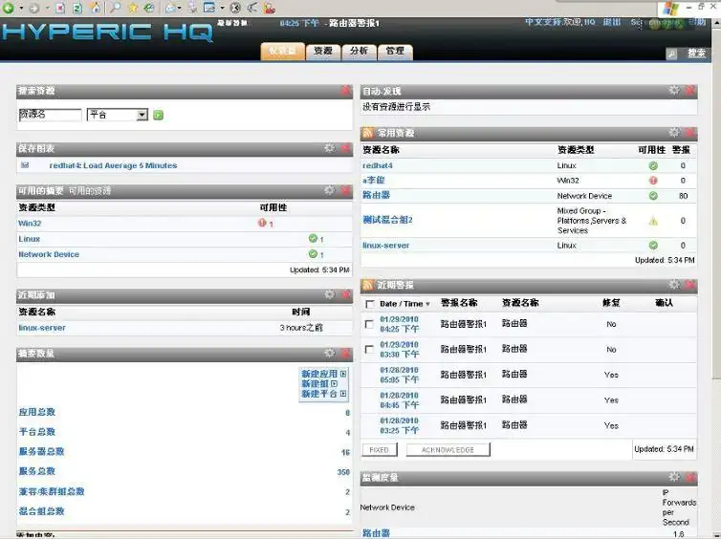Open the Forward button history dropdown arrow
The image size is (721, 539).
coord(47,8)
